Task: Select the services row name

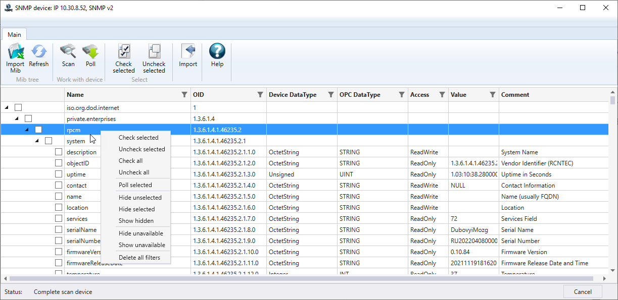Action: click(77, 219)
